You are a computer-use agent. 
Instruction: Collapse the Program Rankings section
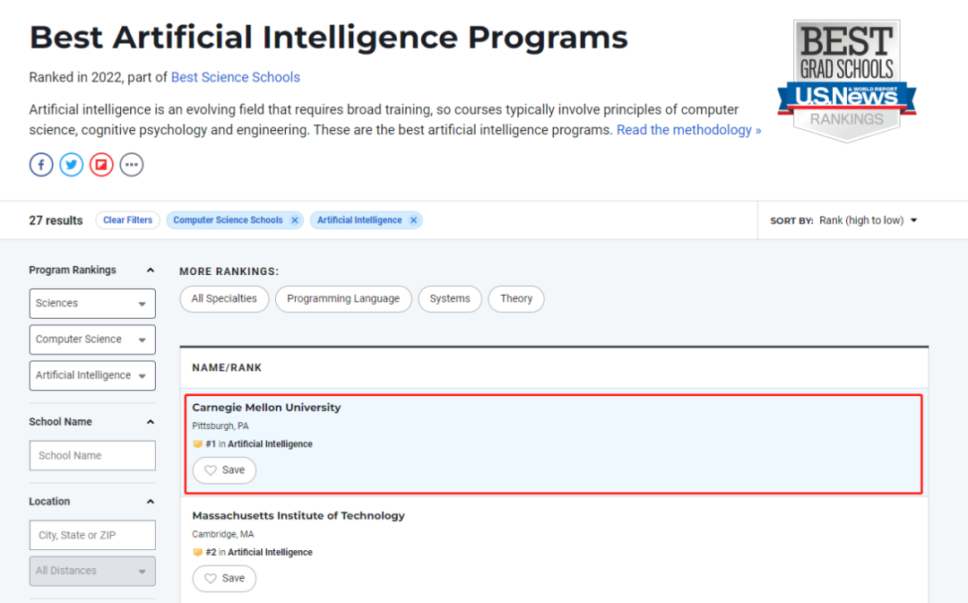point(150,271)
